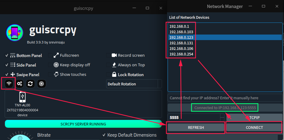The image size is (284, 140).
Task: Select IP 192.168.0.103 in list
Action: 225,32
